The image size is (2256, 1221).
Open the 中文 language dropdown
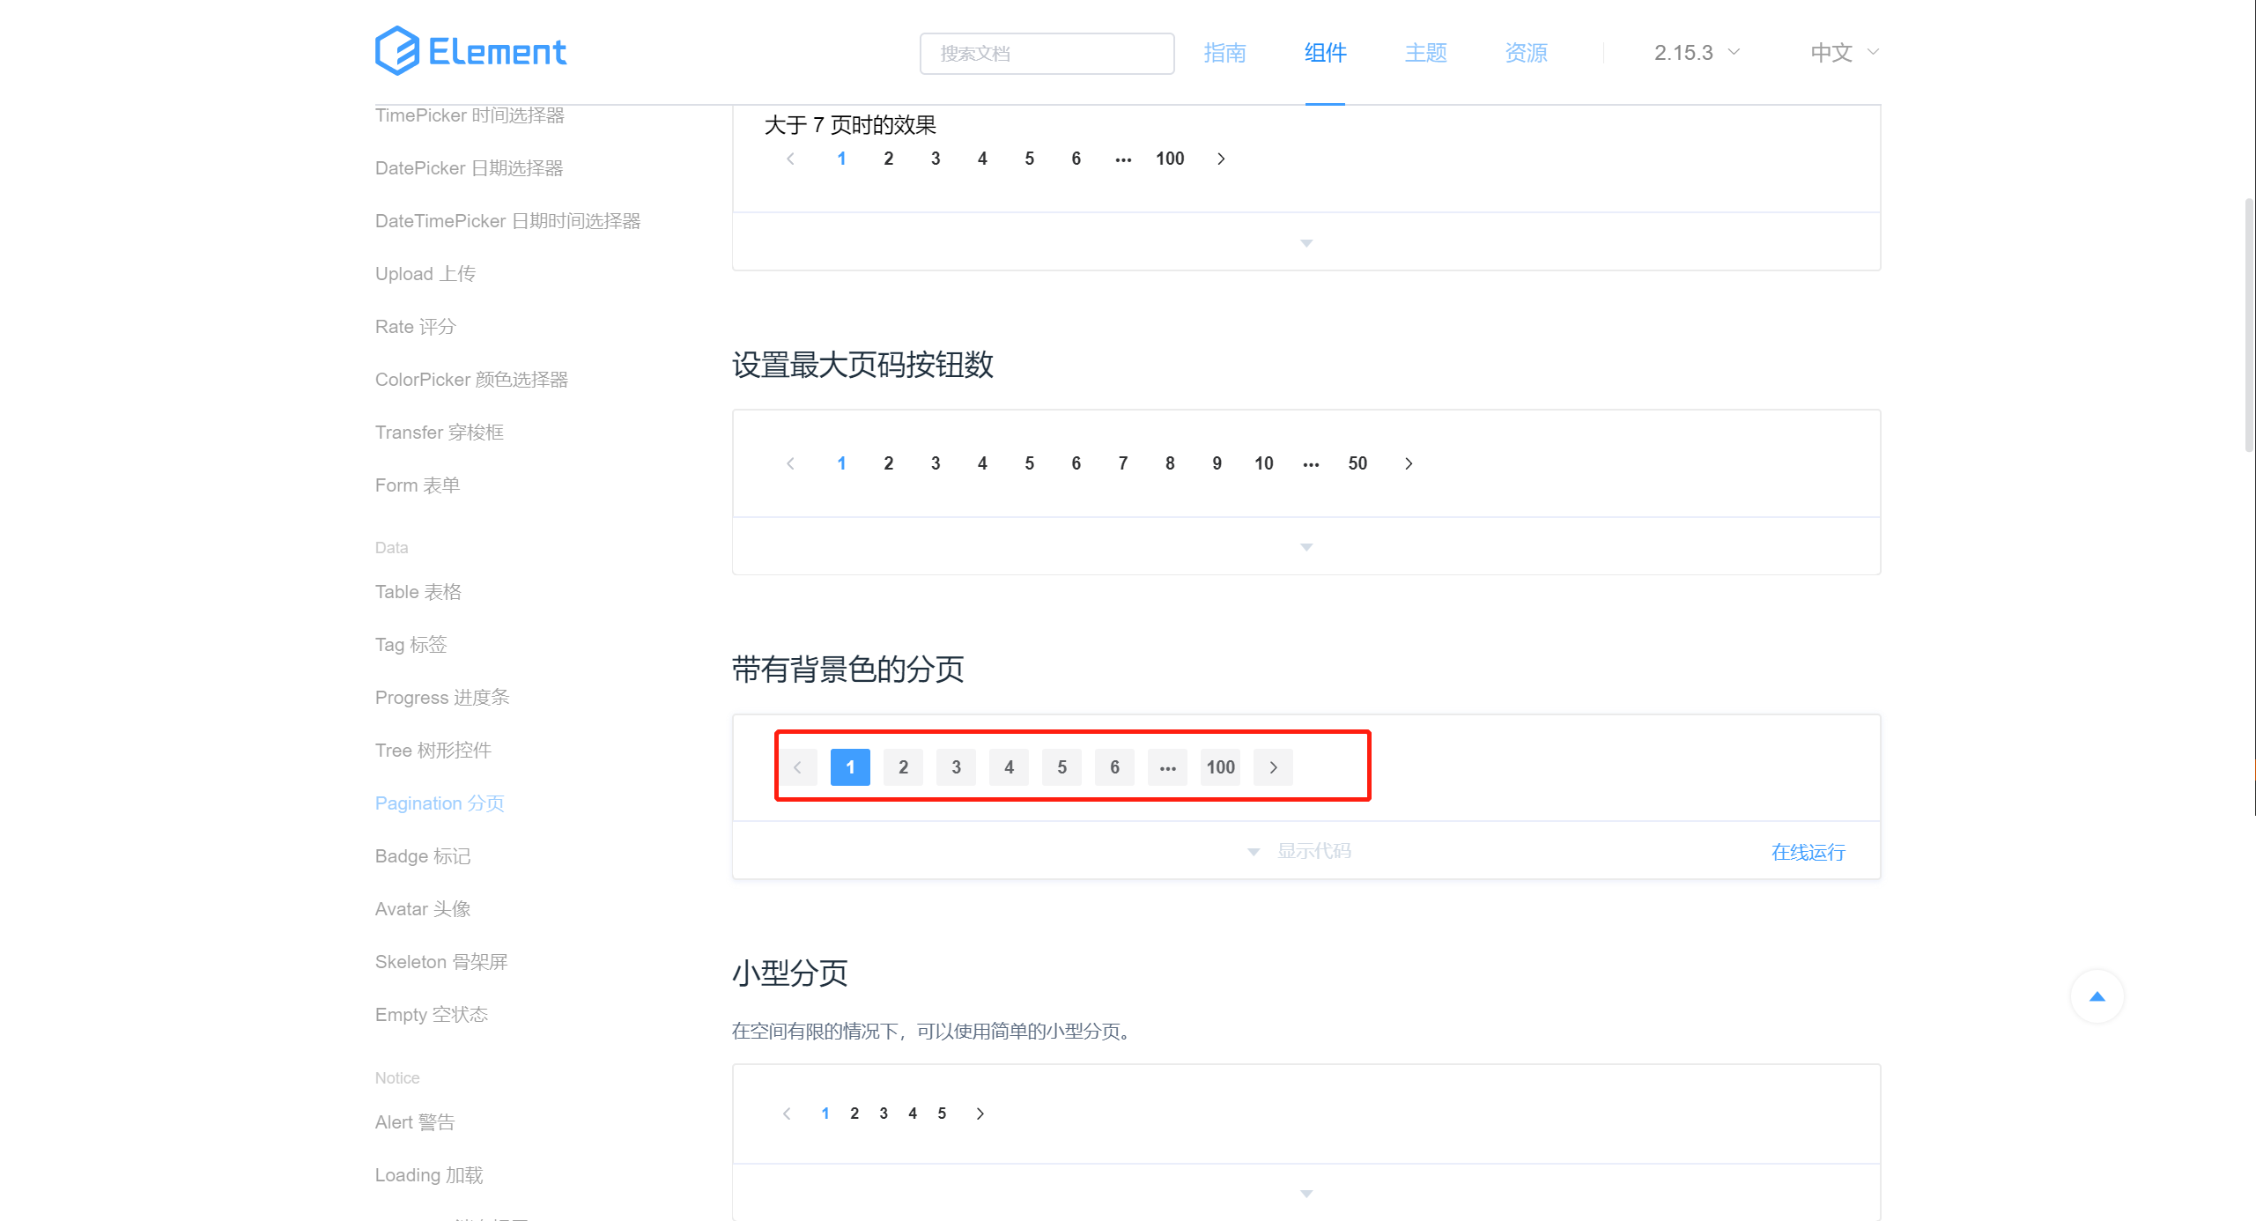tap(1845, 53)
